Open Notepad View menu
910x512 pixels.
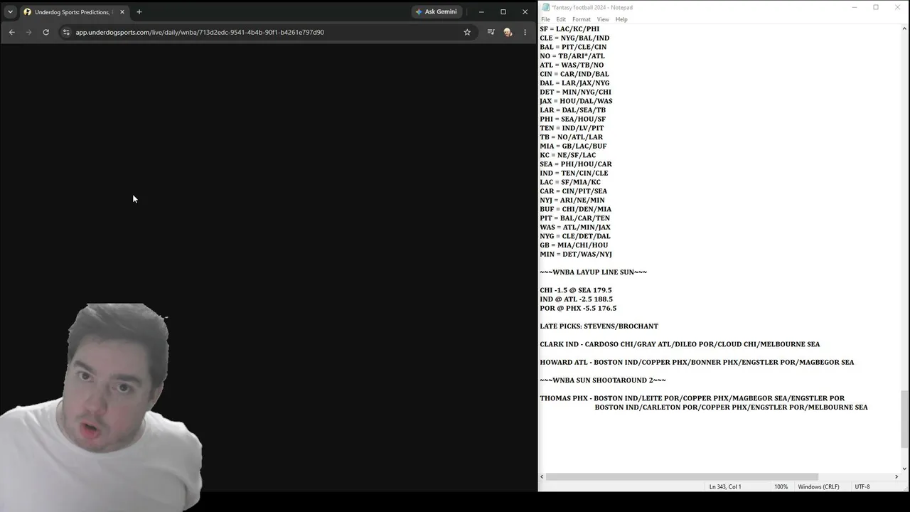pyautogui.click(x=603, y=19)
